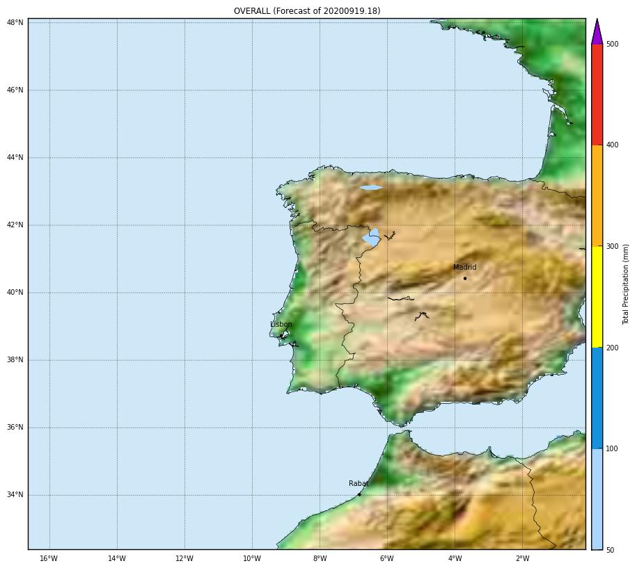
Task: Click the Madrid text label
Action: point(465,268)
